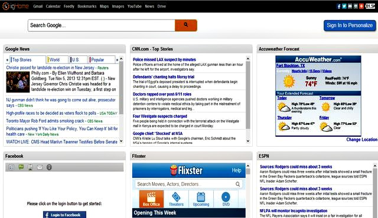Click Today's partly cloudy forecast icon
This screenshot has width=378, height=218.
pyautogui.click(x=283, y=107)
